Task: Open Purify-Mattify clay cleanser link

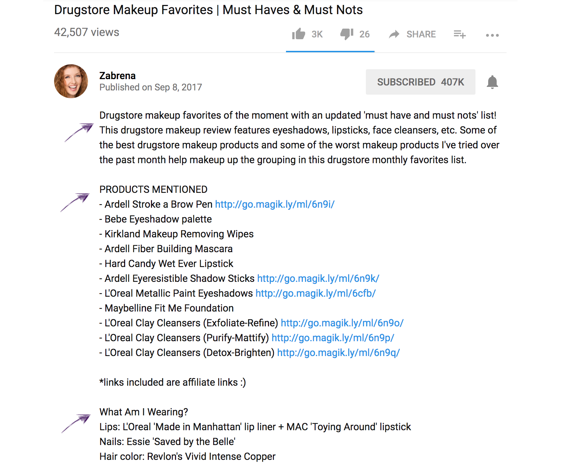Action: 333,338
